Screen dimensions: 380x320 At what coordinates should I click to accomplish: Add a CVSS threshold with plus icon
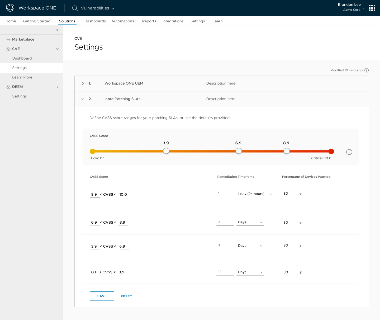click(349, 152)
